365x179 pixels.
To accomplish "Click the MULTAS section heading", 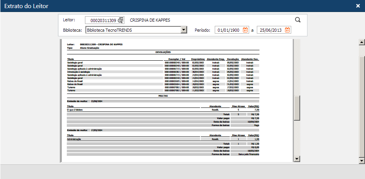I will tap(163, 95).
